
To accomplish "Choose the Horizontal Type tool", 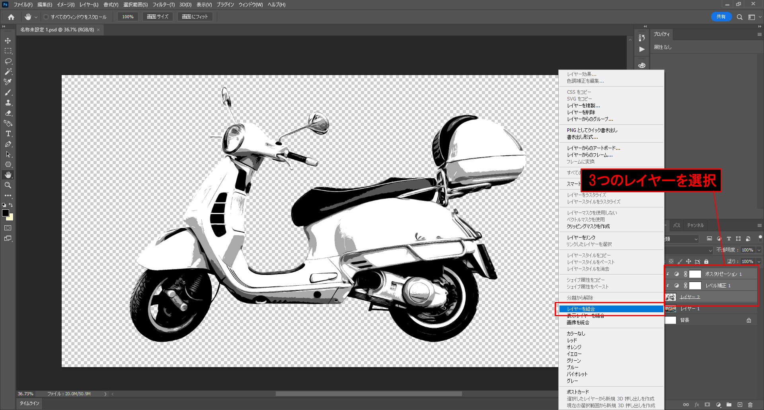I will pos(8,133).
